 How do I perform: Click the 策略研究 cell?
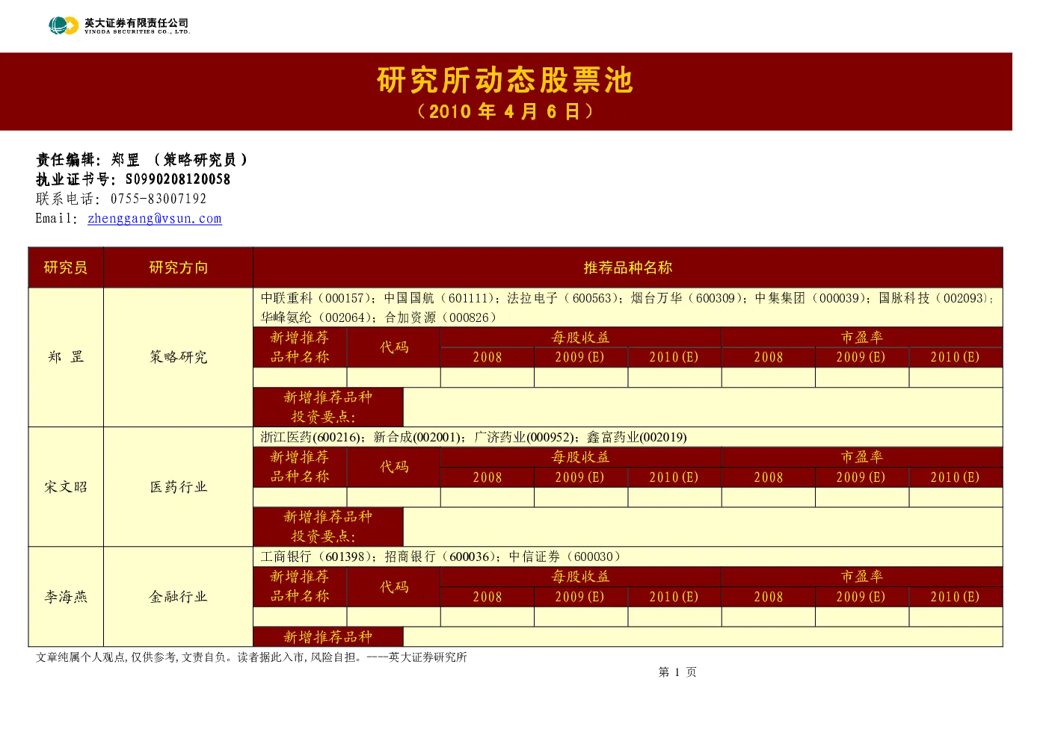(x=178, y=357)
